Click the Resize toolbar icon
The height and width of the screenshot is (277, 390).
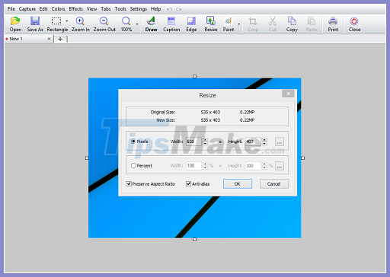[x=211, y=21]
